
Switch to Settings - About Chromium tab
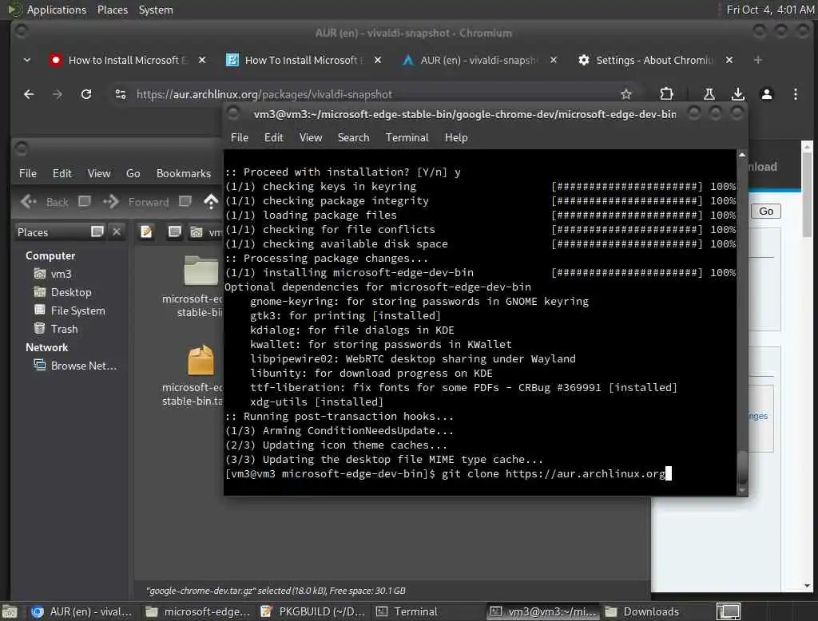[x=655, y=60]
